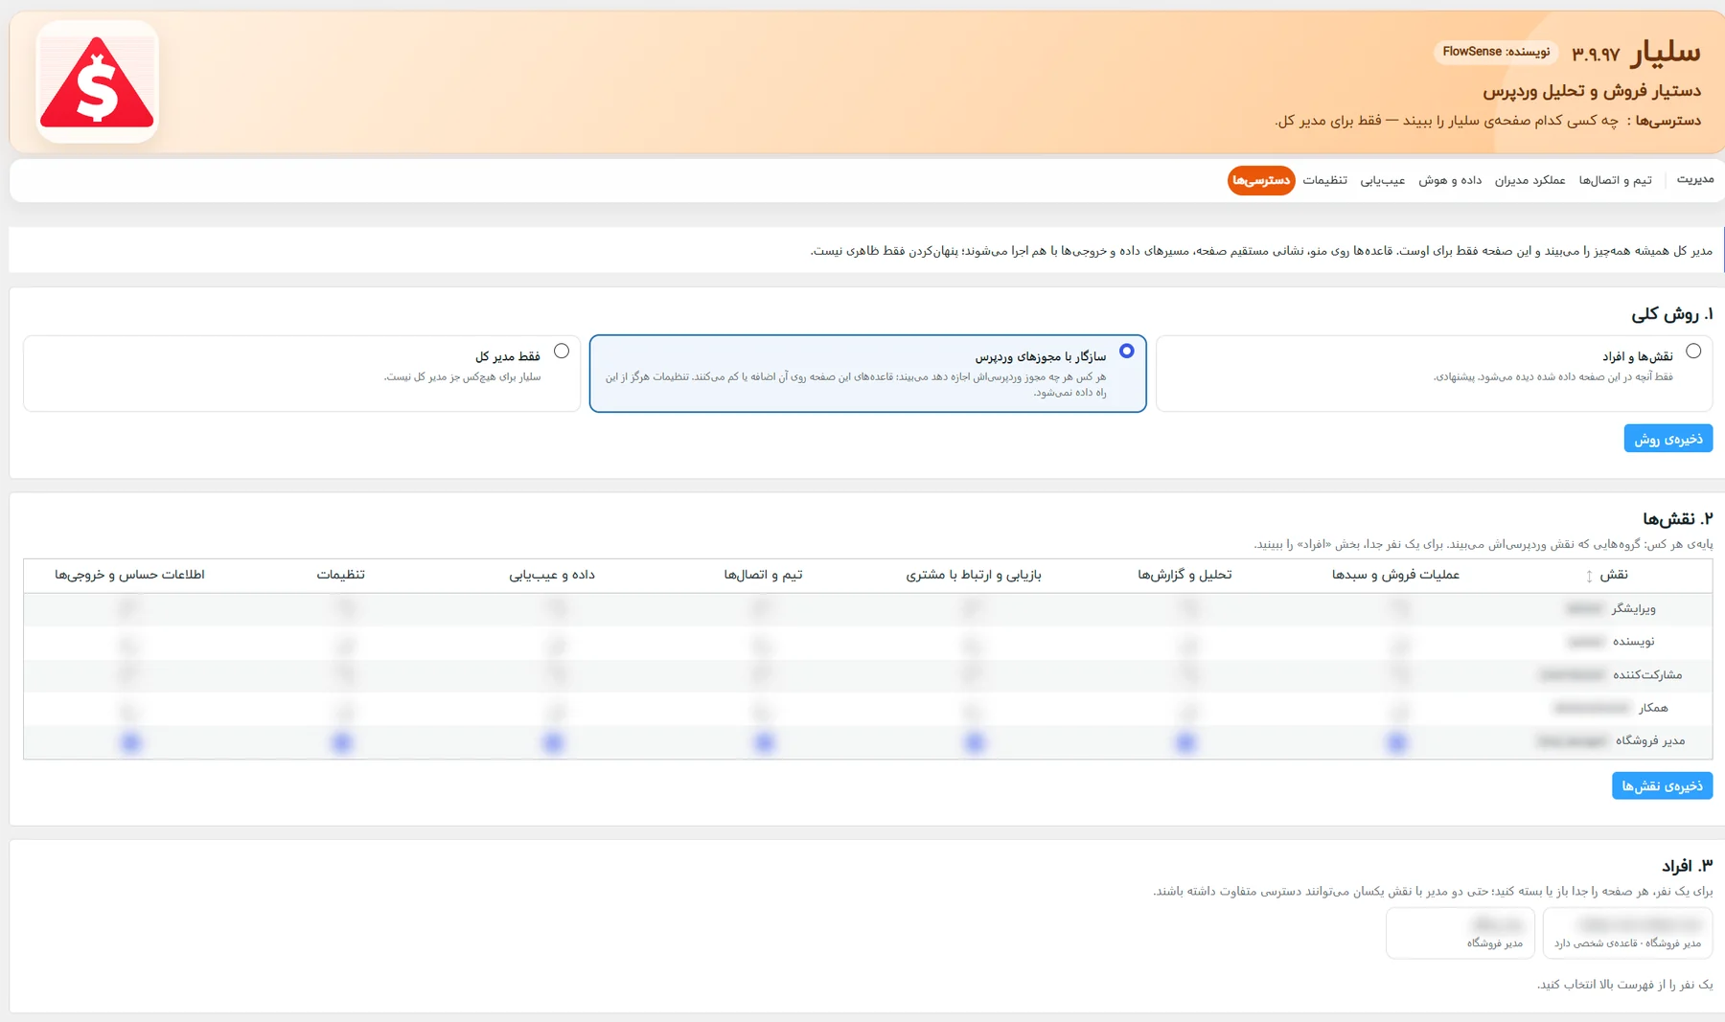Sort the table by the نقش column arrow
1725x1022 pixels.
1589,576
